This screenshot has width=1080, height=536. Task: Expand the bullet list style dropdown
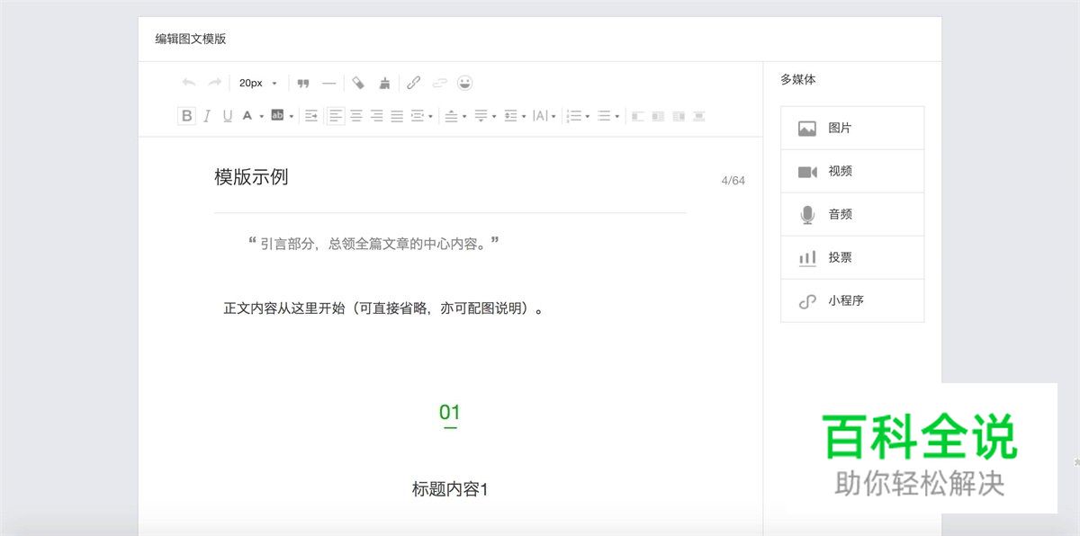(617, 115)
